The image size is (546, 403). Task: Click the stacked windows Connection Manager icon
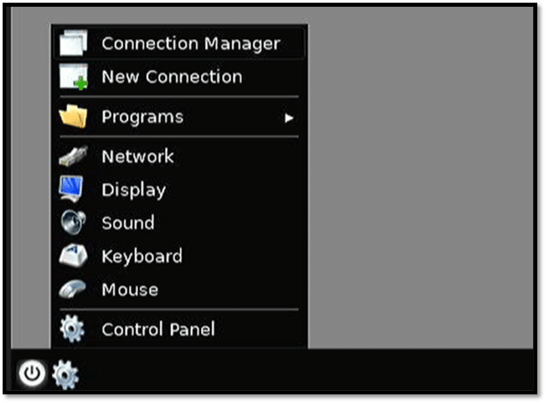pos(73,43)
